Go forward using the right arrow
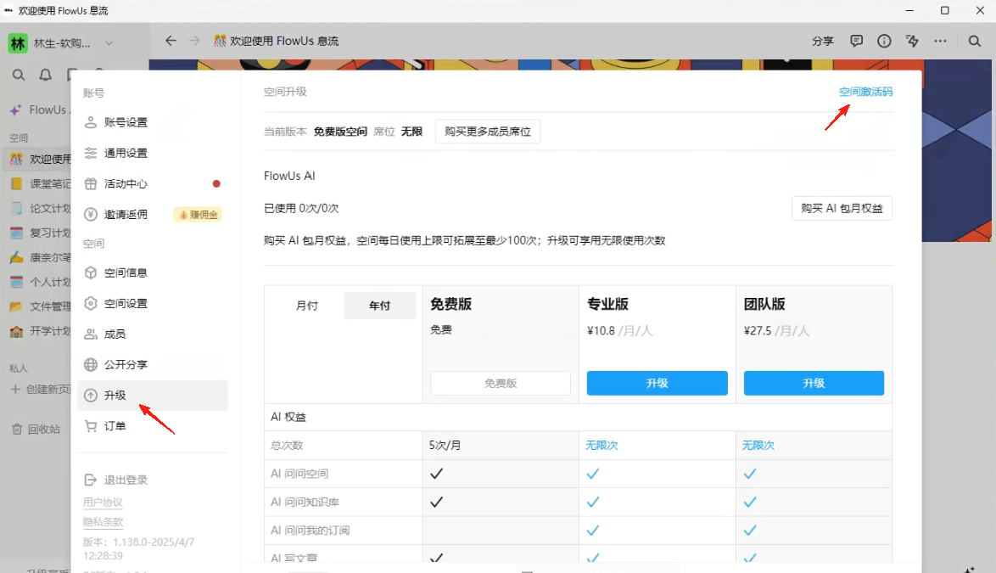 194,41
